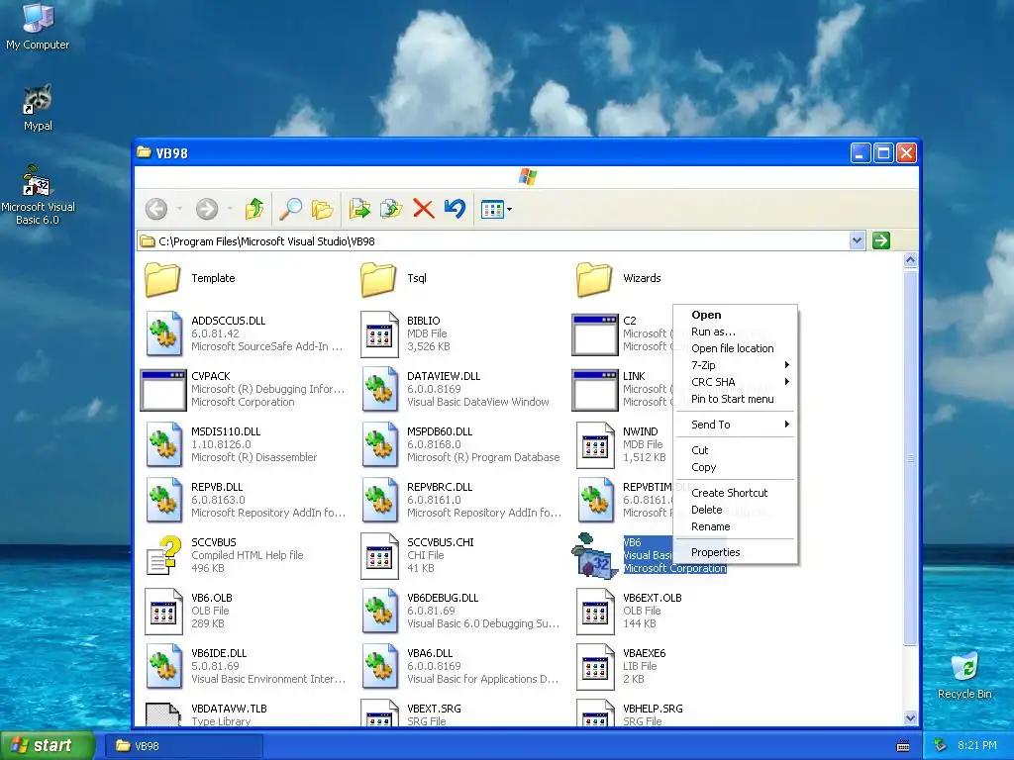Expand the CRC SHA submenu
This screenshot has width=1014, height=760.
tap(736, 382)
